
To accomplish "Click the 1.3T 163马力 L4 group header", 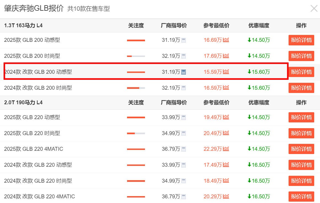I will 23,26.
